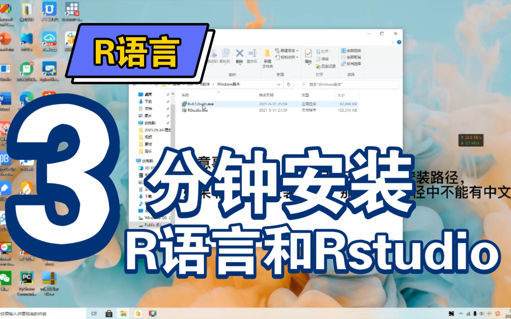Click inside the 搜索"Windows版本" search box
The image size is (511, 319).
click(340, 84)
